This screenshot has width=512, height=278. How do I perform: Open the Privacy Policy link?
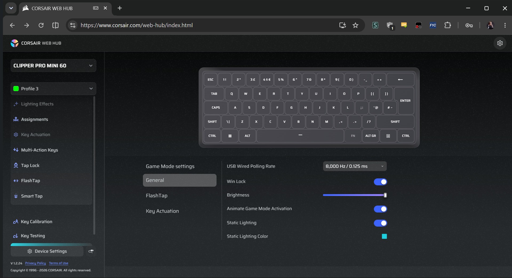pos(35,263)
